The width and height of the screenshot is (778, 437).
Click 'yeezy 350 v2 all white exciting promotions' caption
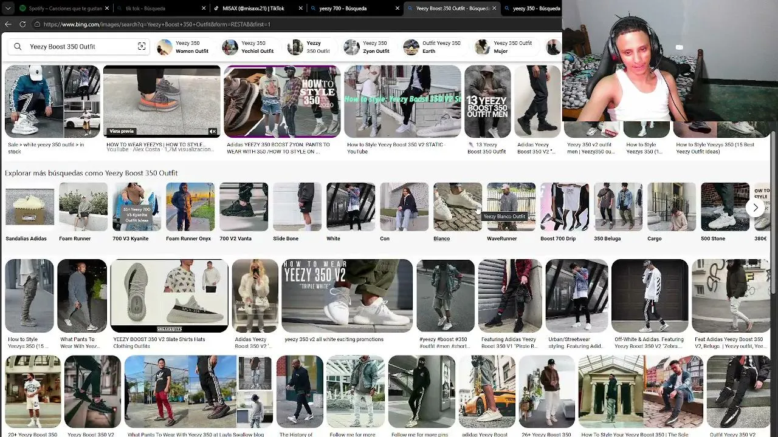pos(334,339)
